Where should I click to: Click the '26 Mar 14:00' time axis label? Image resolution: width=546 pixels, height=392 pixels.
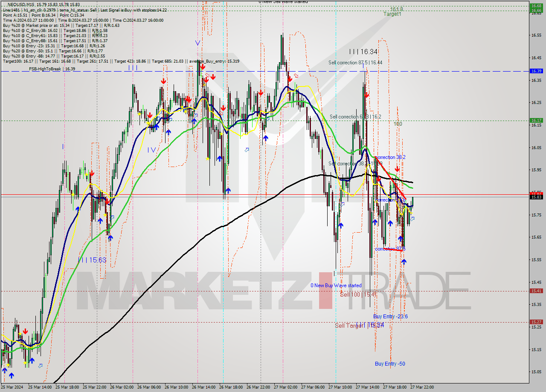(x=203, y=387)
